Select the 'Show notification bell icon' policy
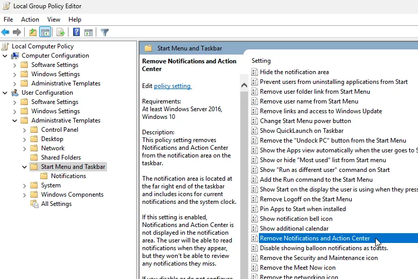 click(296, 219)
